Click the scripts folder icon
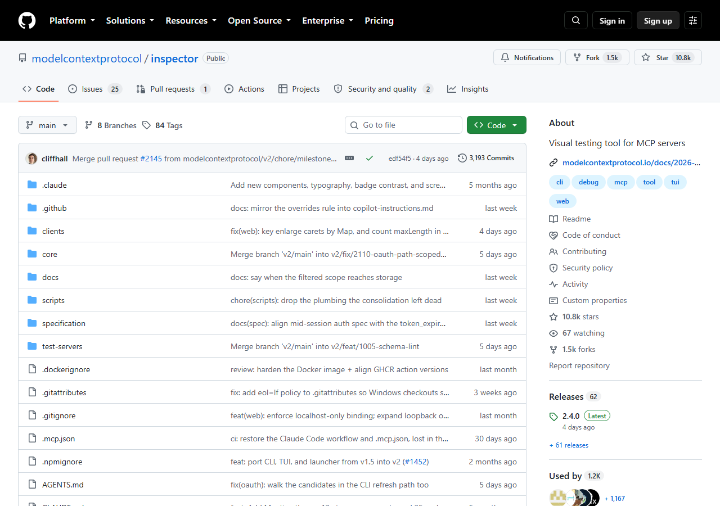This screenshot has width=720, height=506. 32,300
